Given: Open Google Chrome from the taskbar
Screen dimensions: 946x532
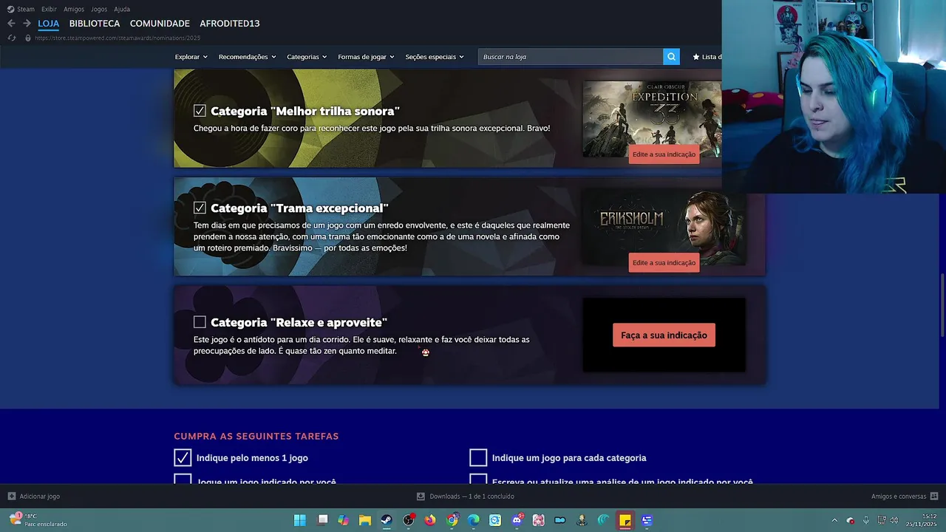Looking at the screenshot, I should [x=452, y=520].
